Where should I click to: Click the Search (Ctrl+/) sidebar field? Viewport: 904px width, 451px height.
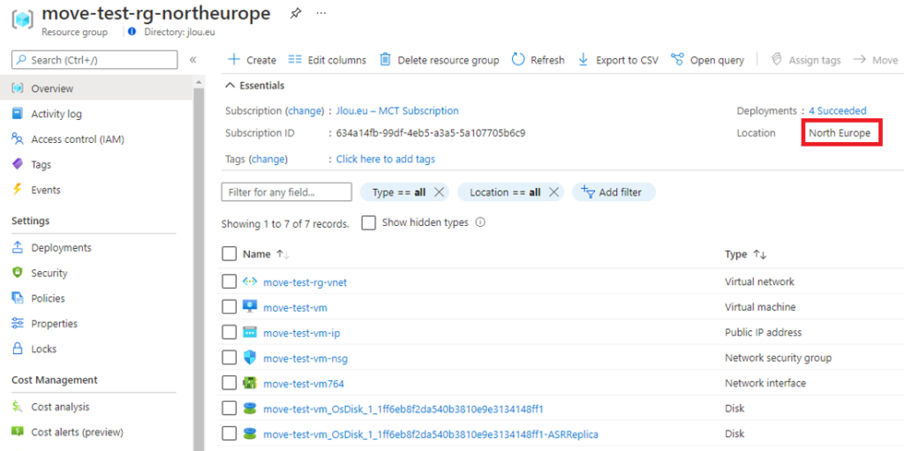coord(94,60)
